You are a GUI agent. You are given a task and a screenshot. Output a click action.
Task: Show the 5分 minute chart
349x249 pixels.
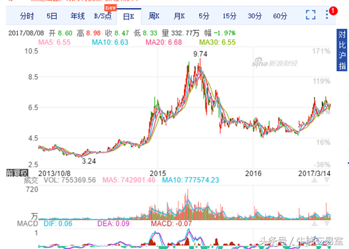tap(204, 16)
